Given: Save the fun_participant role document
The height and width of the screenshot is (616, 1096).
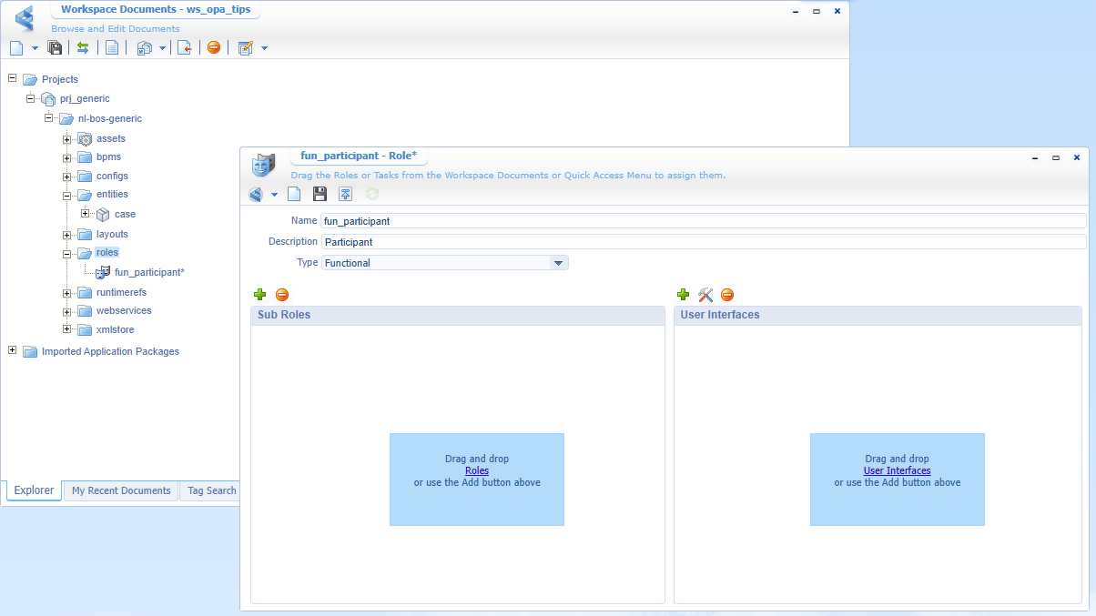Looking at the screenshot, I should [320, 194].
